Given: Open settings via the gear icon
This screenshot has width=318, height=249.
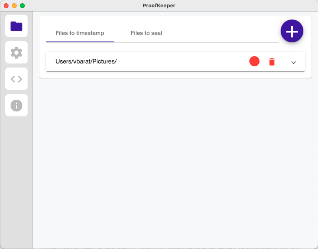Looking at the screenshot, I should [16, 52].
